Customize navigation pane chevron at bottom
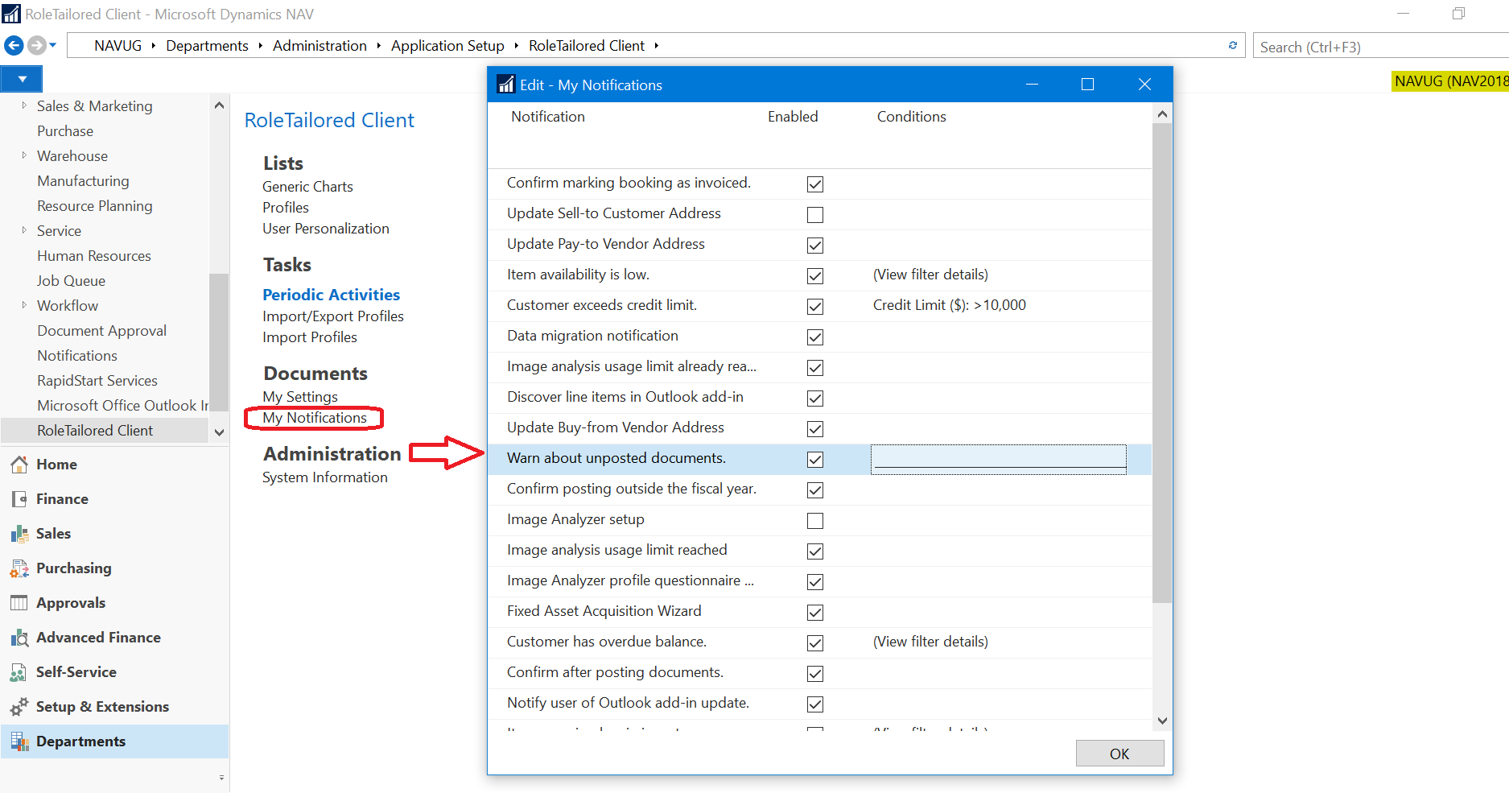1509x793 pixels. pyautogui.click(x=221, y=778)
